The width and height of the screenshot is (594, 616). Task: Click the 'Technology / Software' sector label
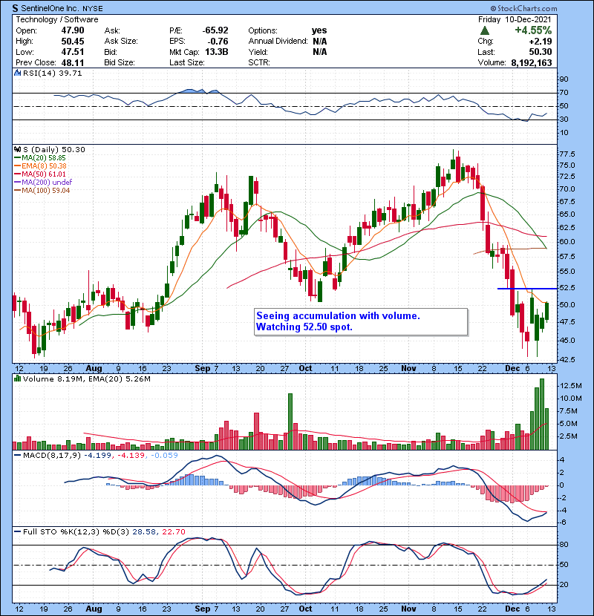pyautogui.click(x=57, y=19)
